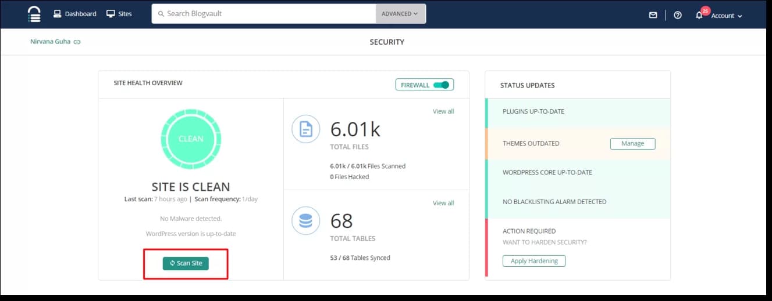Click the Search Blogvault input field

point(264,14)
